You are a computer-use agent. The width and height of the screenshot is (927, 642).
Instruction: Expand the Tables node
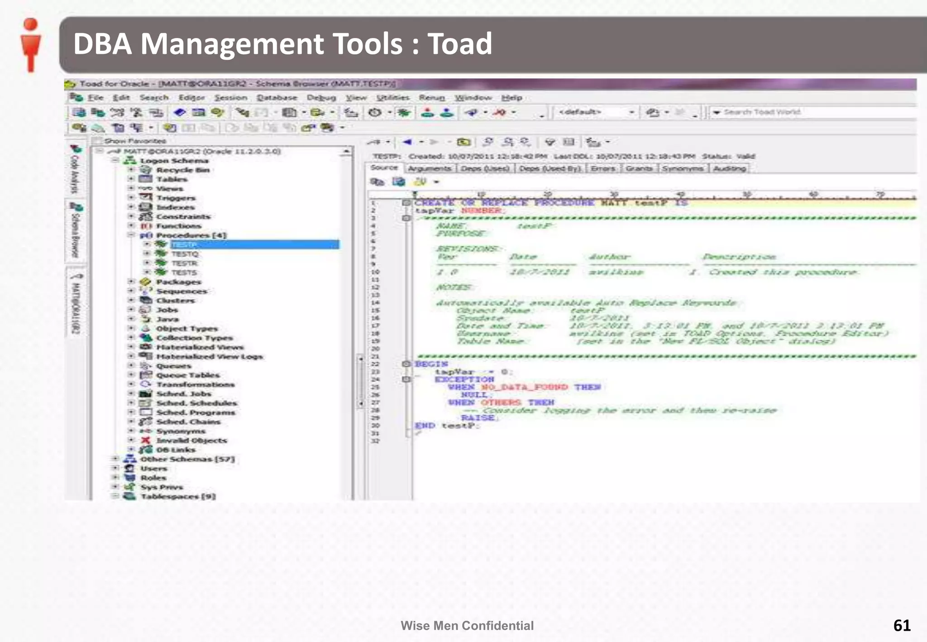[x=131, y=179]
